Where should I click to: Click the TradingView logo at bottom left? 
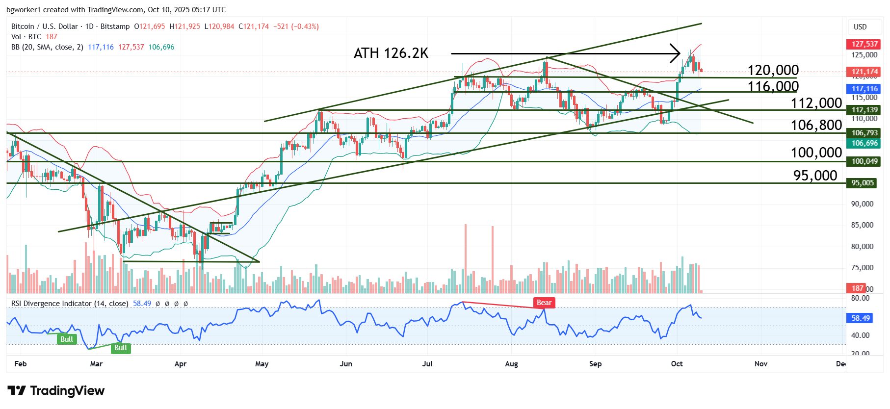click(x=56, y=391)
